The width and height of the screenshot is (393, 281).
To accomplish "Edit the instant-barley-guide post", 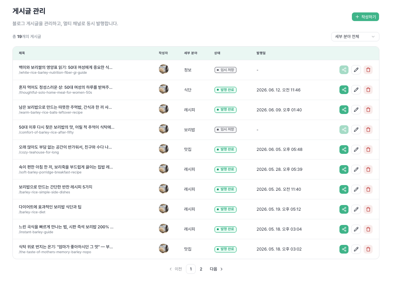I will click(x=356, y=229).
